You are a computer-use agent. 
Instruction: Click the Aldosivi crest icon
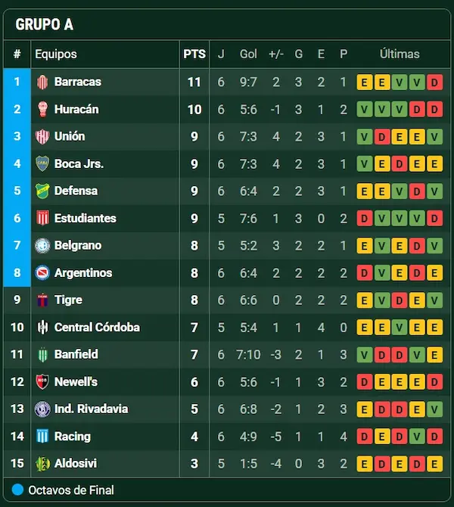tap(42, 463)
